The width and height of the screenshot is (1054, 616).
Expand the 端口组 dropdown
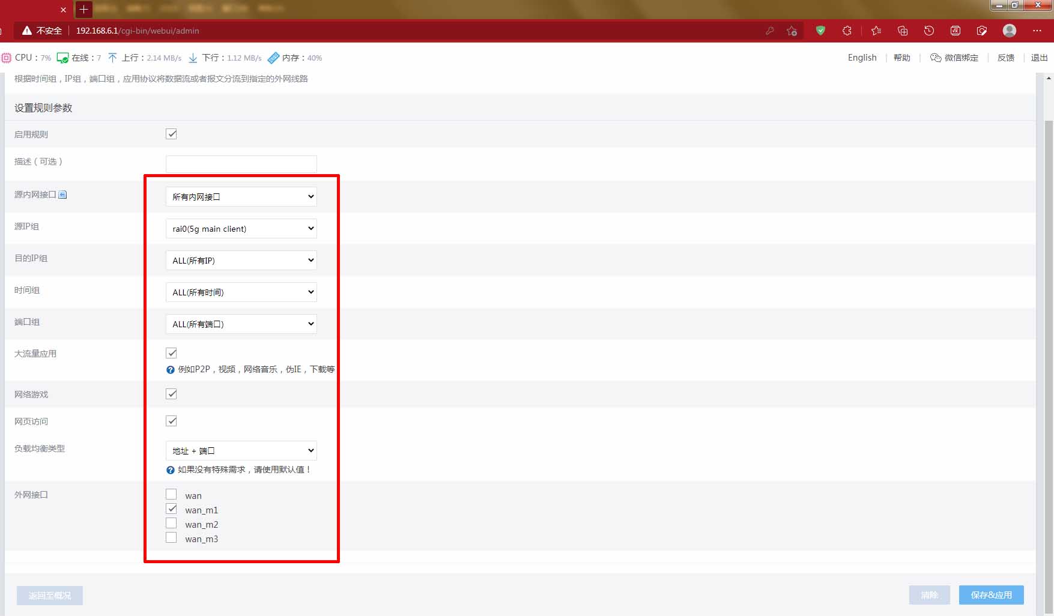[x=241, y=324]
